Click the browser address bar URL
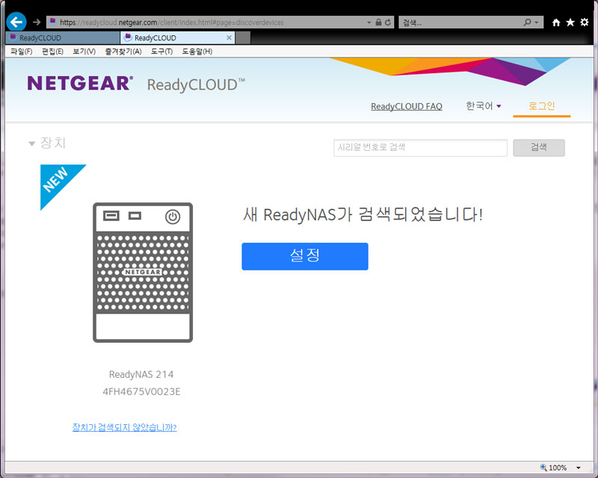 [206, 22]
